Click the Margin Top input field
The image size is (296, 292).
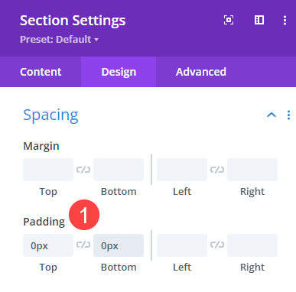(48, 170)
